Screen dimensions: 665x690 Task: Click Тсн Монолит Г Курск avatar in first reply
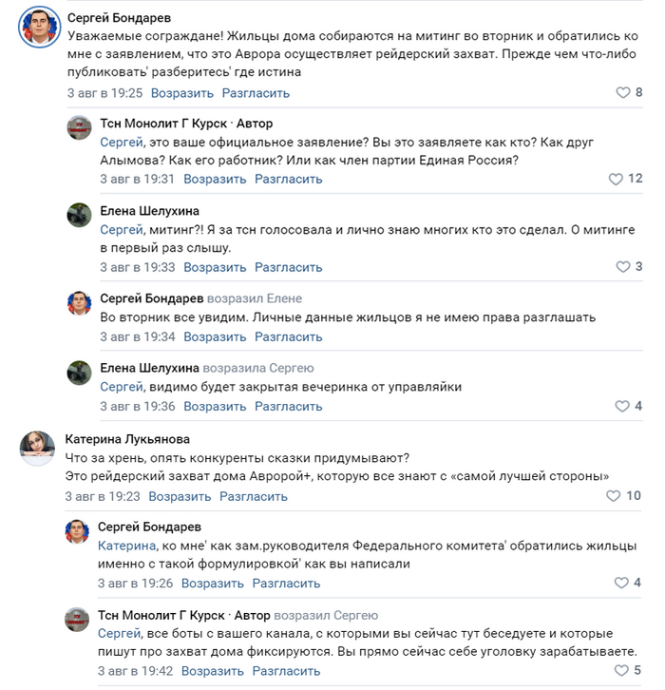tap(79, 130)
